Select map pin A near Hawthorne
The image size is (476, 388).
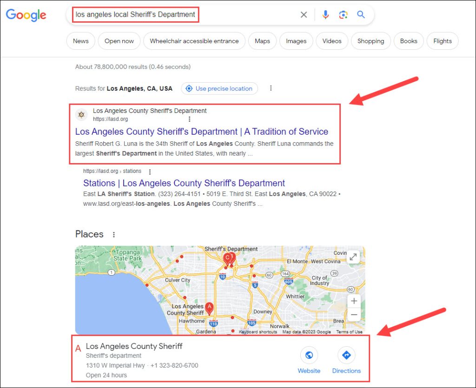point(209,308)
